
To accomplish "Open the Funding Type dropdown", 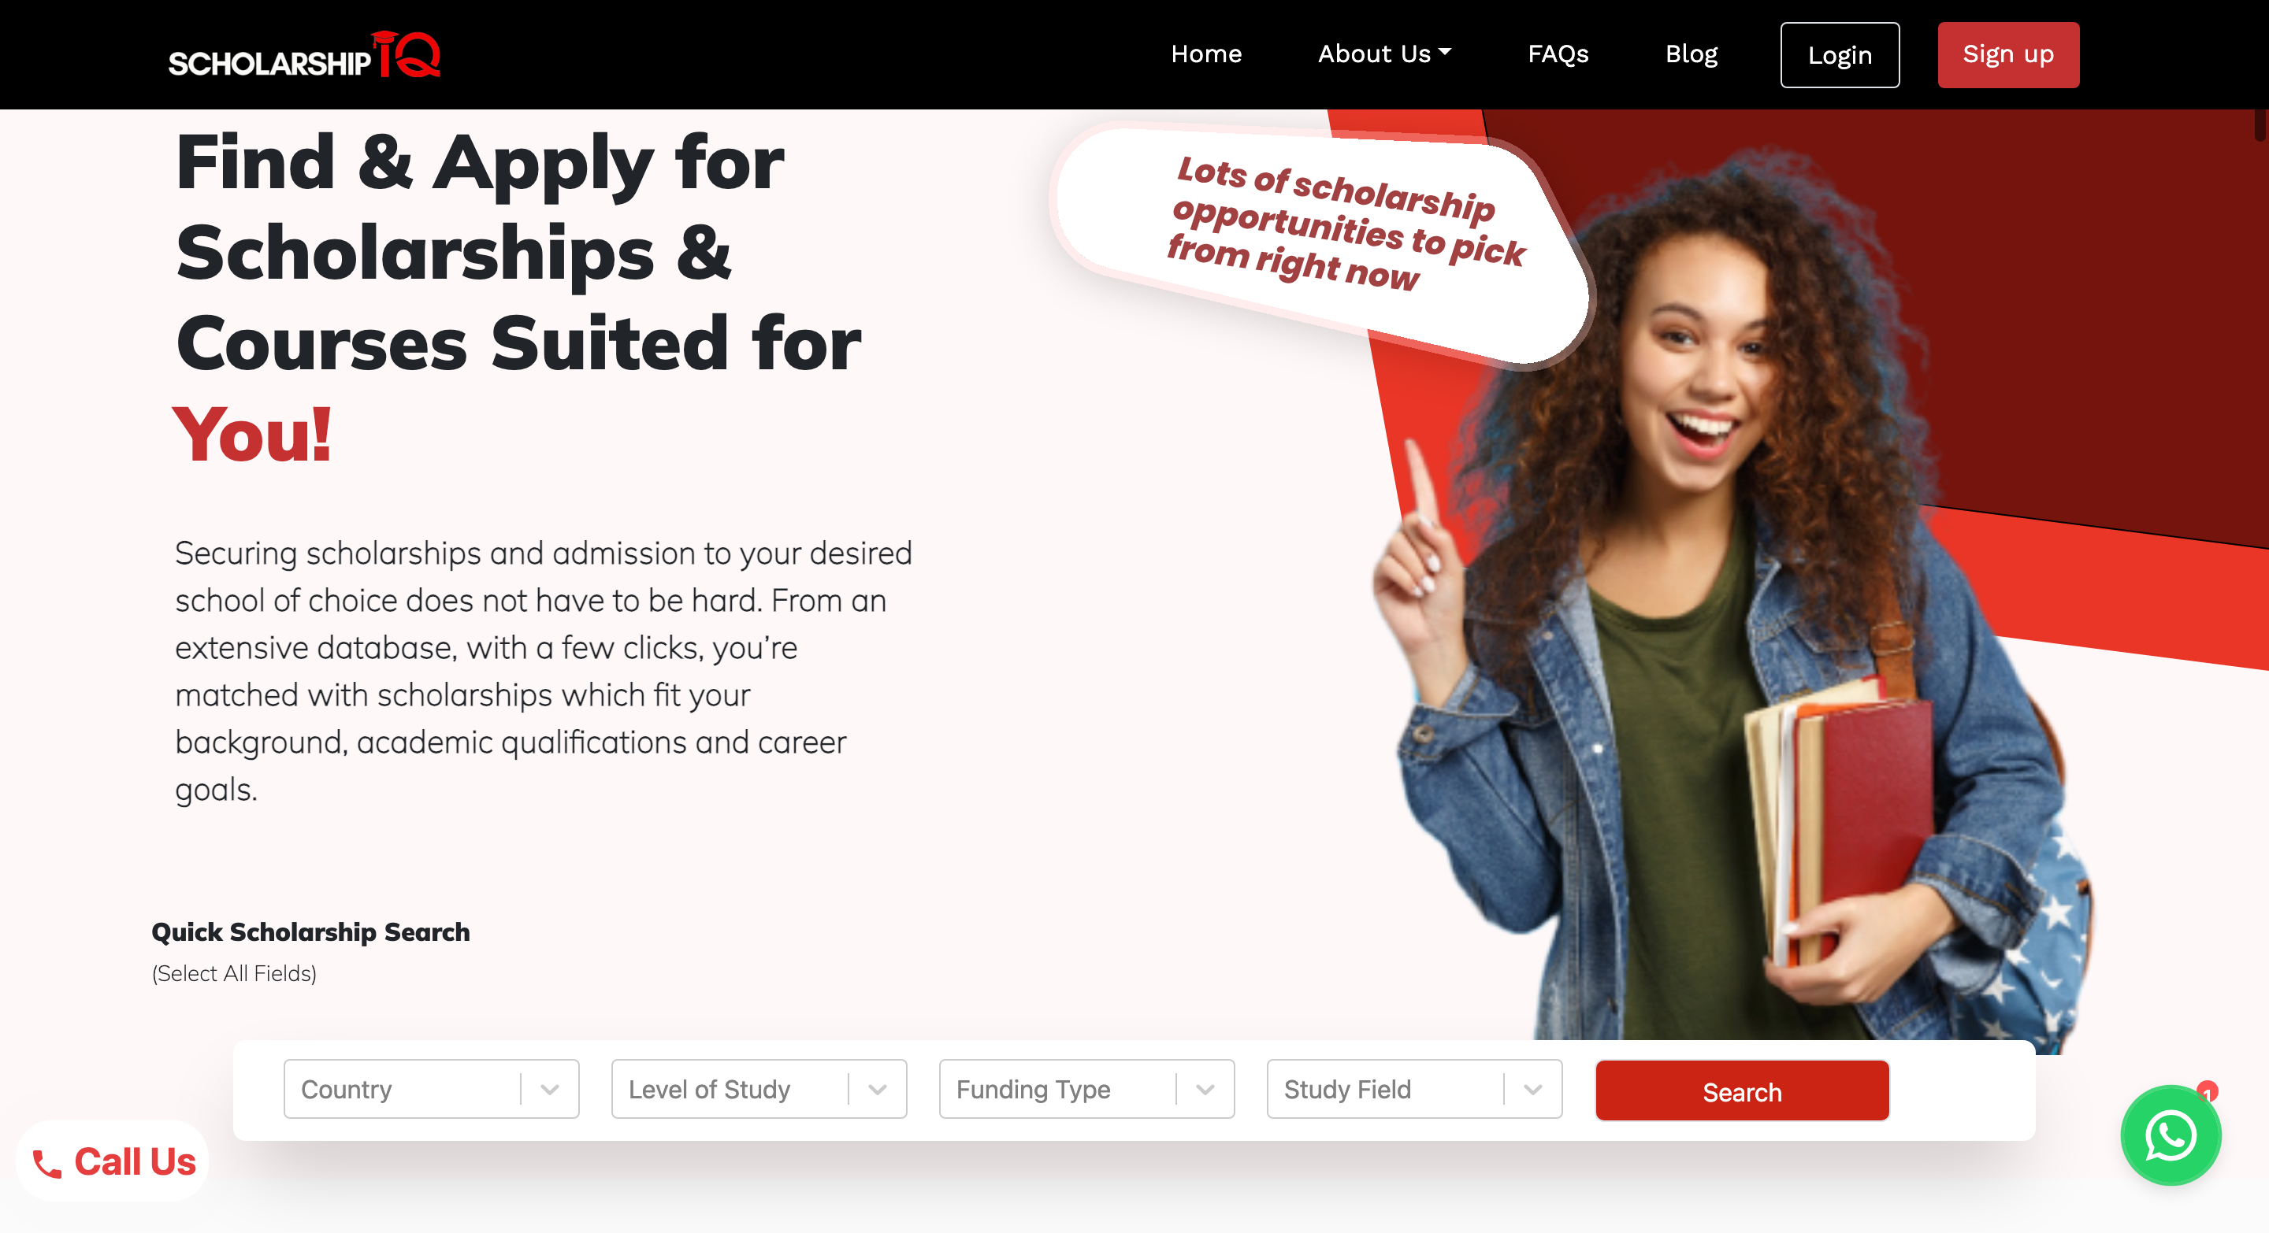I will point(1086,1089).
